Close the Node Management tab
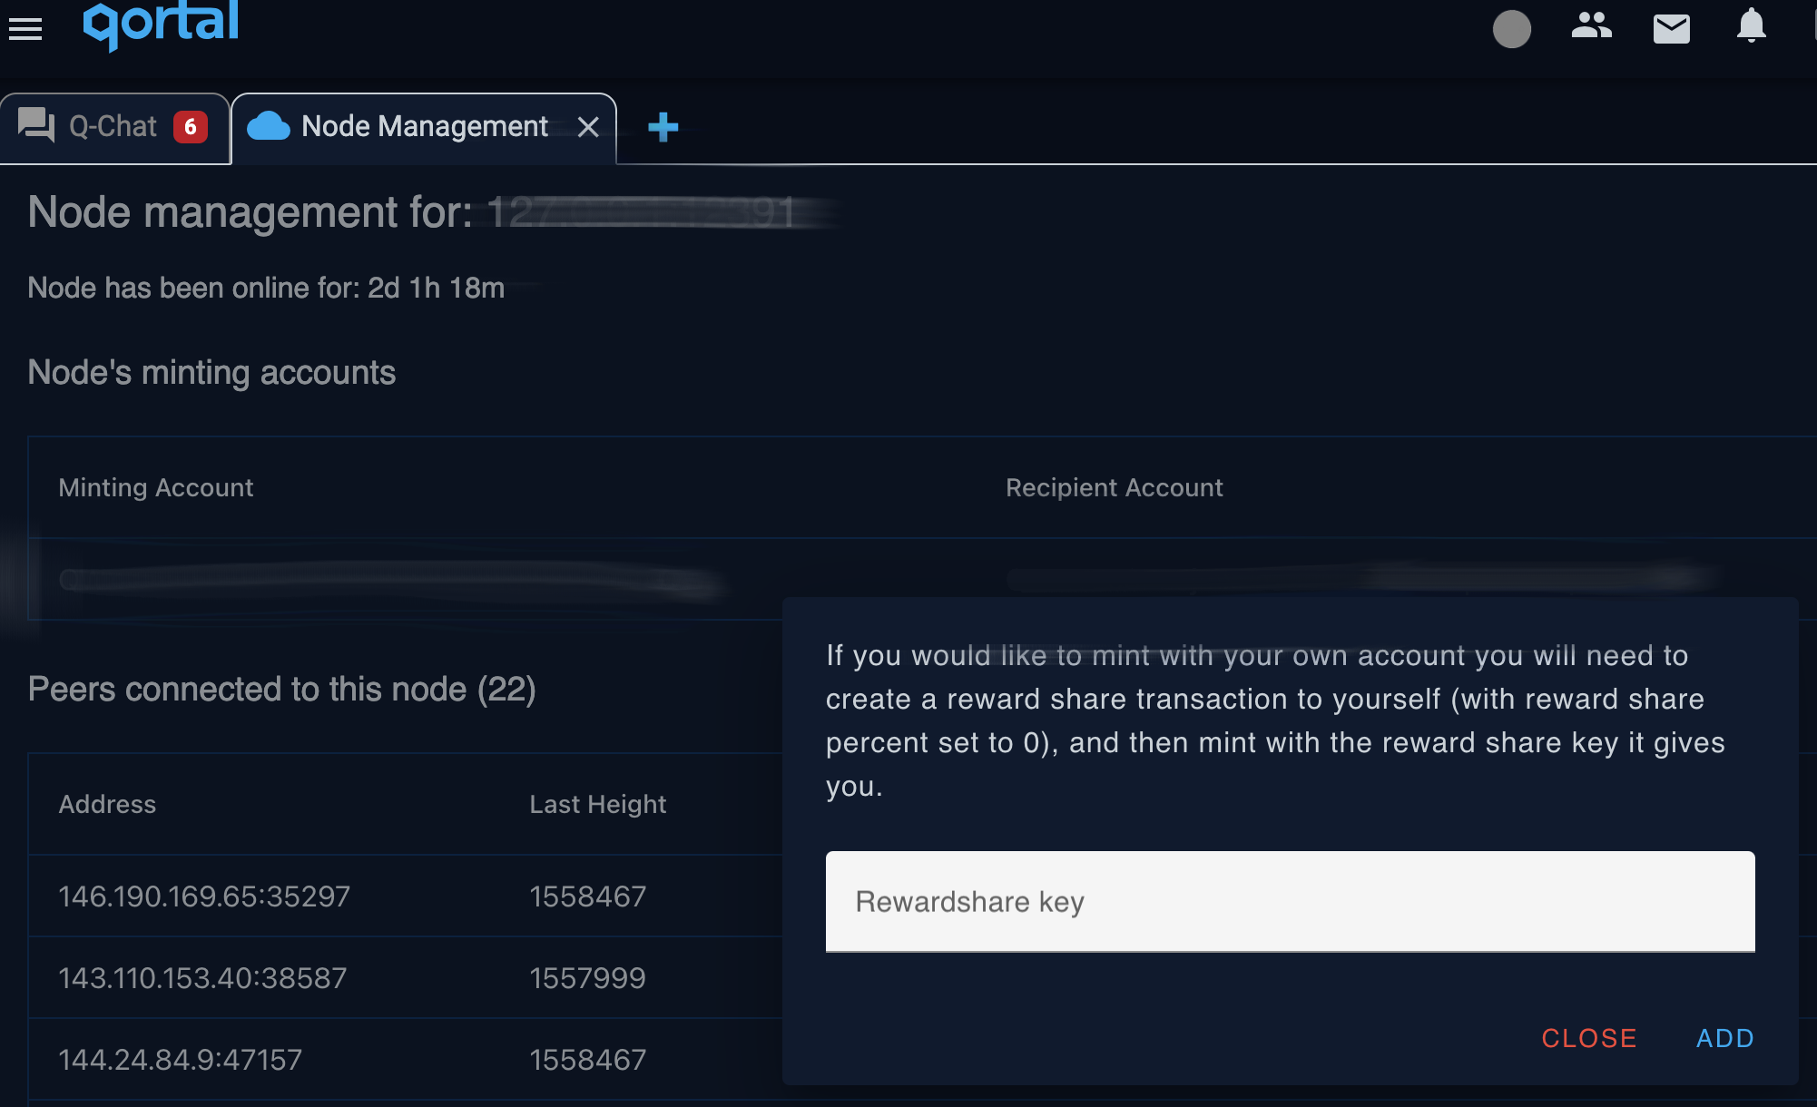1817x1107 pixels. [588, 127]
